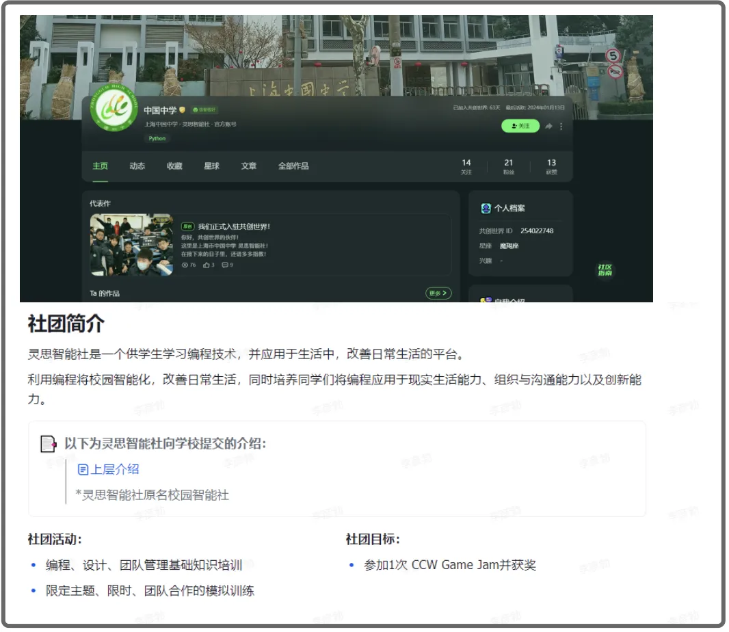This screenshot has height=632, width=729.
Task: Select the 主页 tab
Action: coord(100,166)
